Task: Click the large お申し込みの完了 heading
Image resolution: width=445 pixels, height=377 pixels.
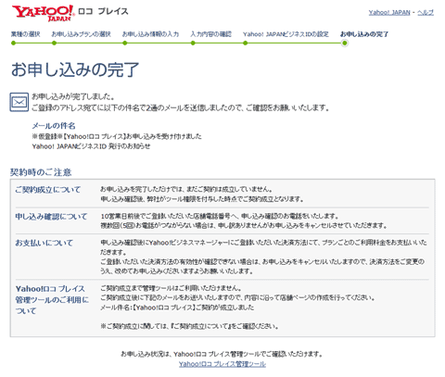Action: coord(75,69)
